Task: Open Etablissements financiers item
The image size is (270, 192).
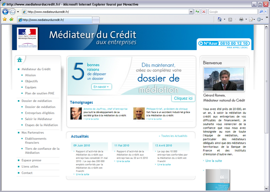Action: 36,141
